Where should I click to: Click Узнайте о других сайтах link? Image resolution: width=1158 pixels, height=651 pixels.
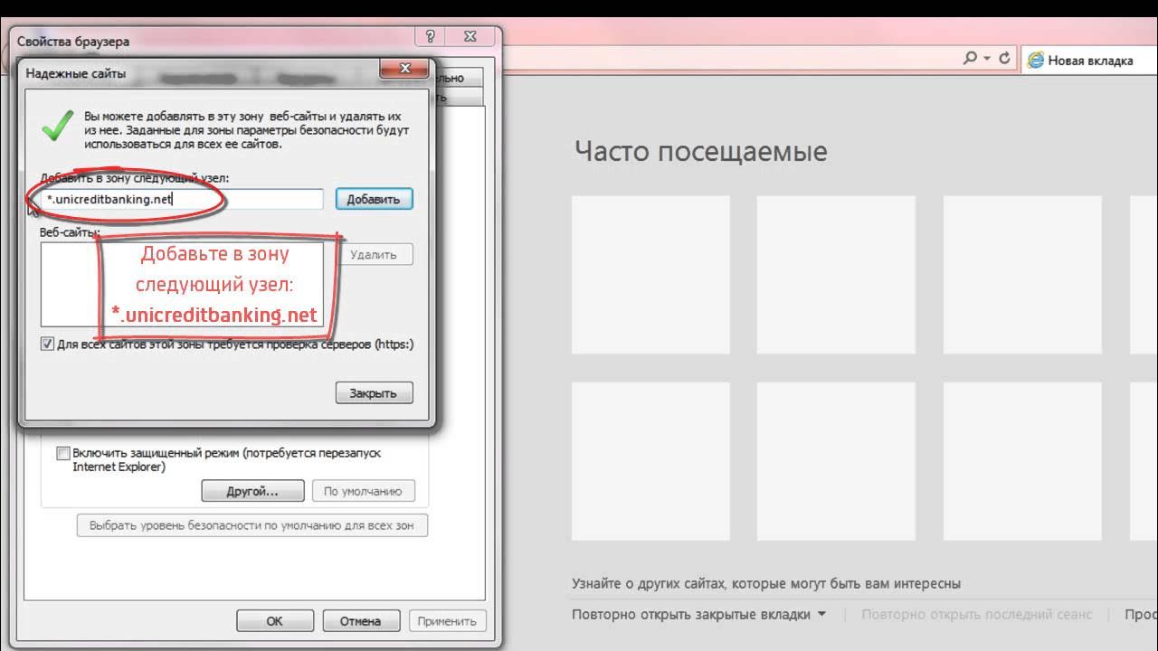pyautogui.click(x=766, y=584)
